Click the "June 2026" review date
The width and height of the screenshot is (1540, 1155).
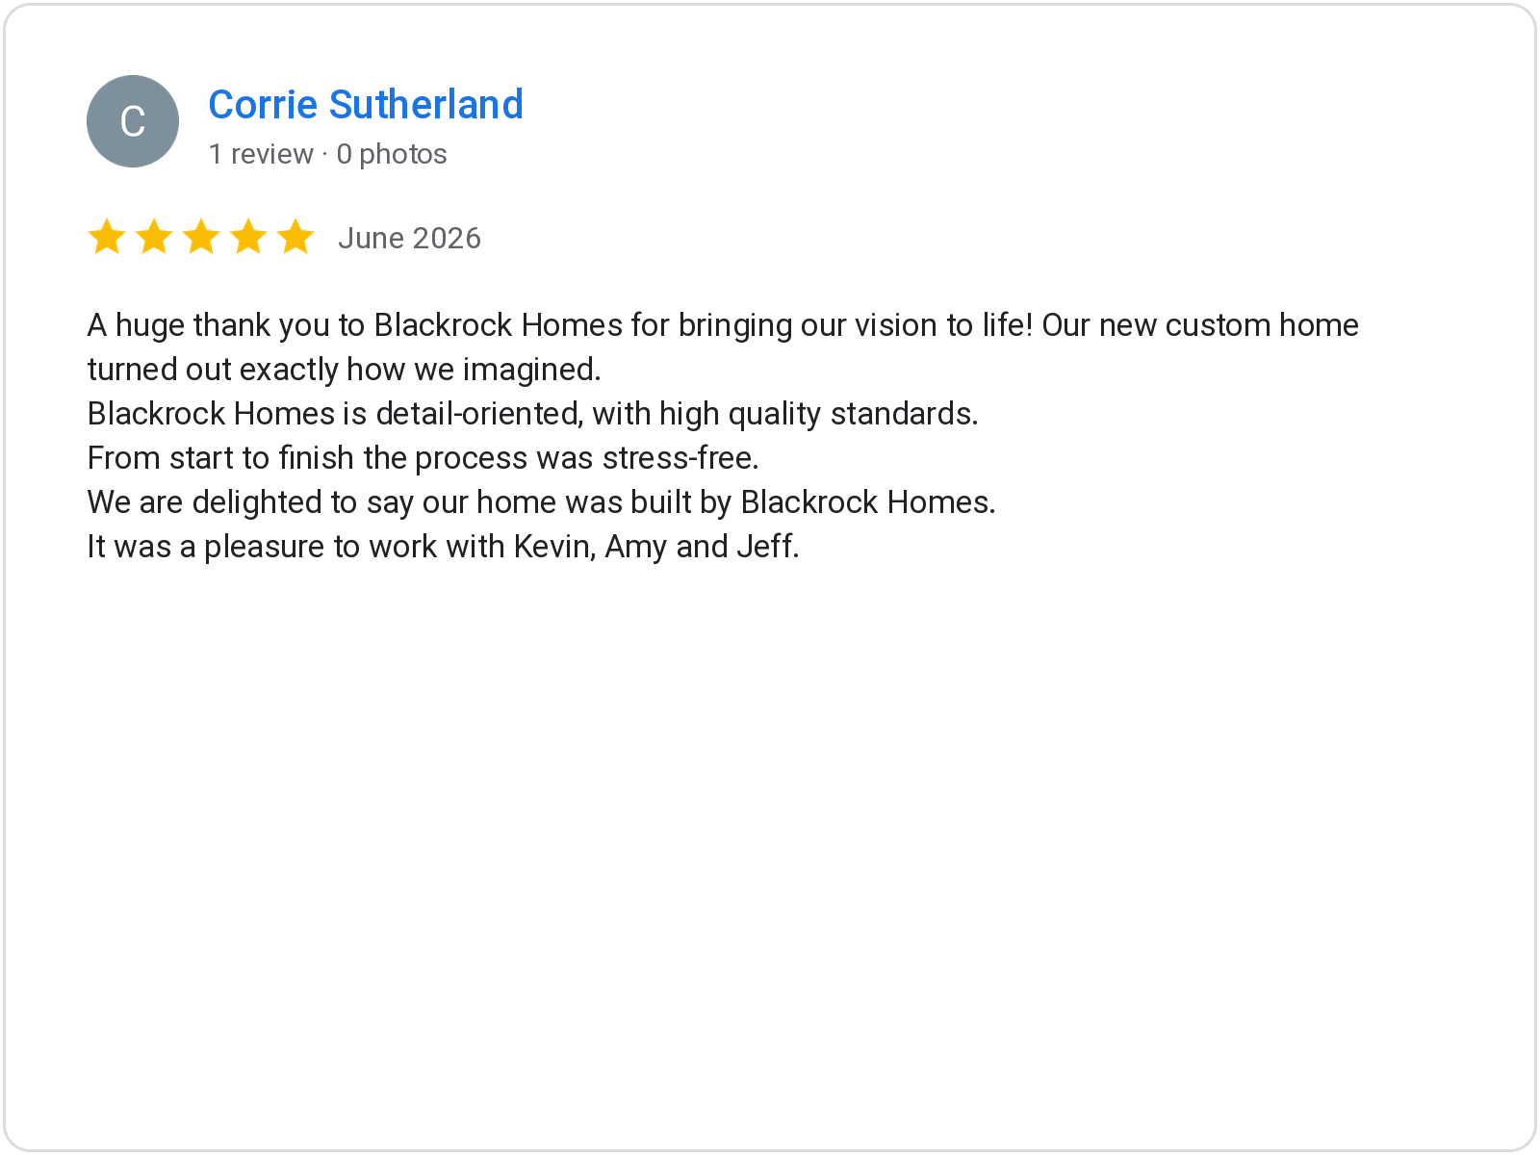click(409, 238)
